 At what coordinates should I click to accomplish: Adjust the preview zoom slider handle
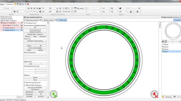[x=173, y=42]
